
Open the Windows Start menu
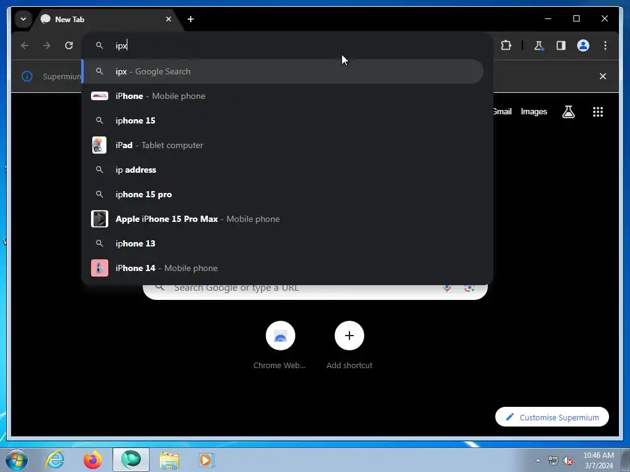pyautogui.click(x=17, y=460)
